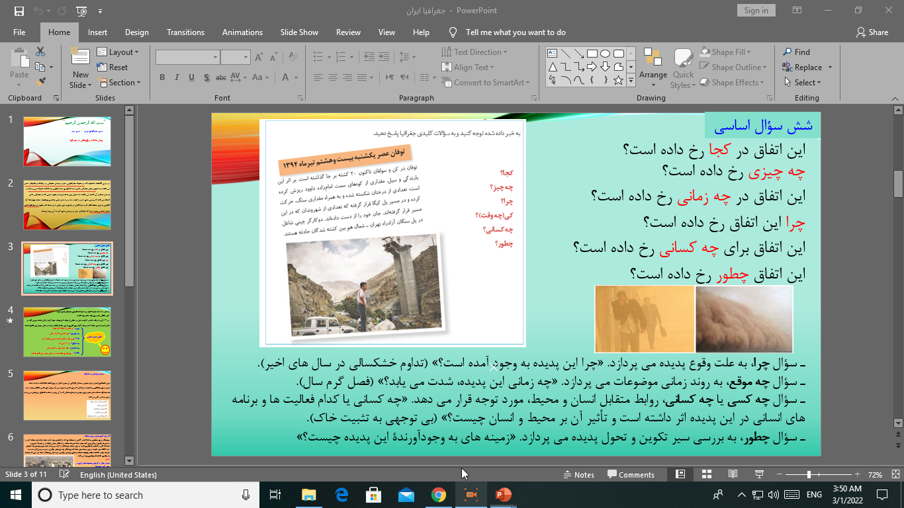Toggle the Notes pane in status bar
Image resolution: width=904 pixels, height=508 pixels.
(x=578, y=474)
